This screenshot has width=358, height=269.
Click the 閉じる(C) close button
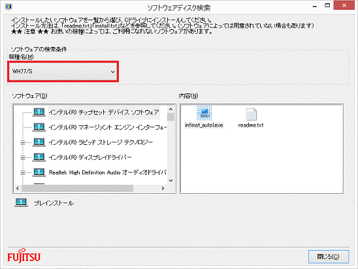point(329,257)
